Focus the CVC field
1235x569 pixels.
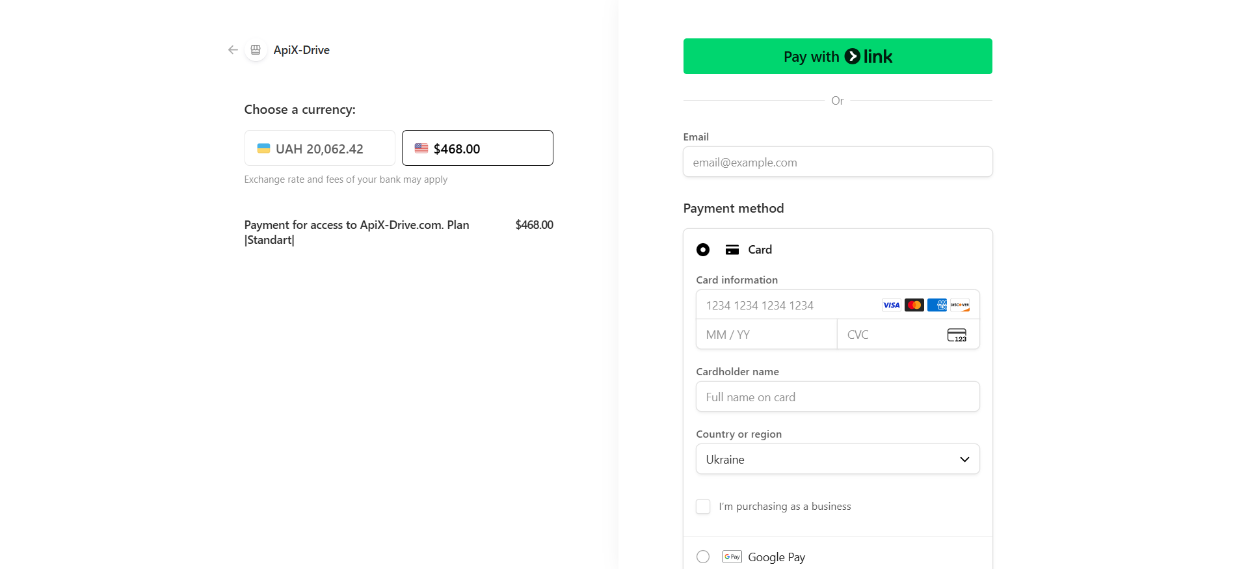click(x=908, y=334)
